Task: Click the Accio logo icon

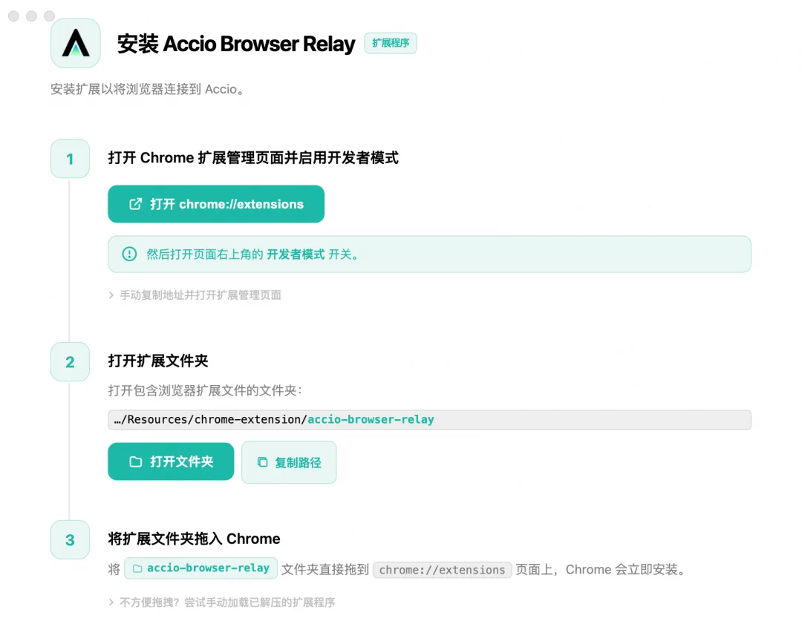Action: (x=76, y=43)
